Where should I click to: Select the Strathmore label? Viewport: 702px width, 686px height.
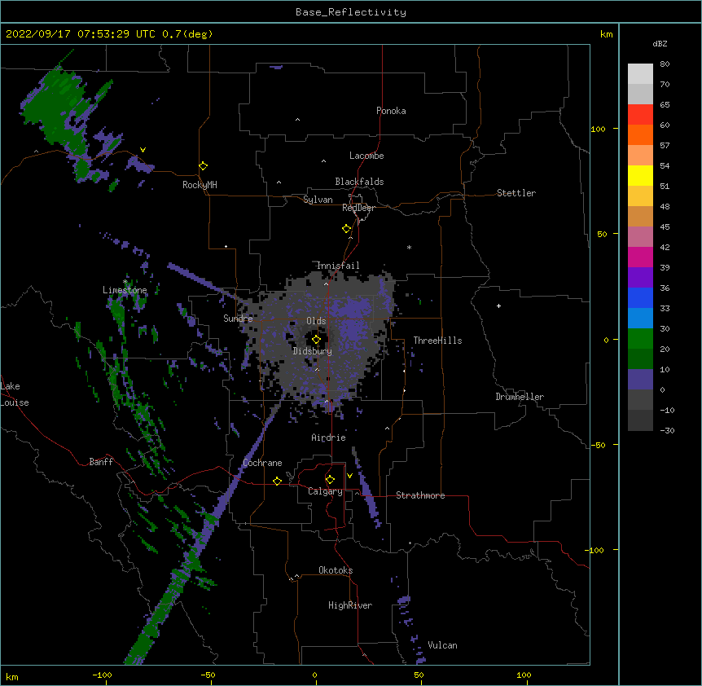[420, 495]
